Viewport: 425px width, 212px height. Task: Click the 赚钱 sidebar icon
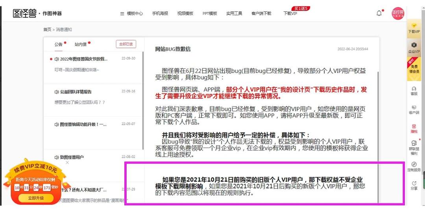coord(414,128)
